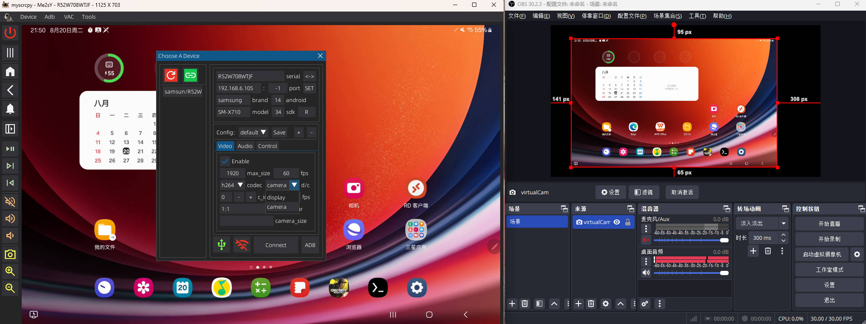This screenshot has height=324, width=866.
Task: Click 滤镜 filters button in OBS
Action: (x=644, y=192)
